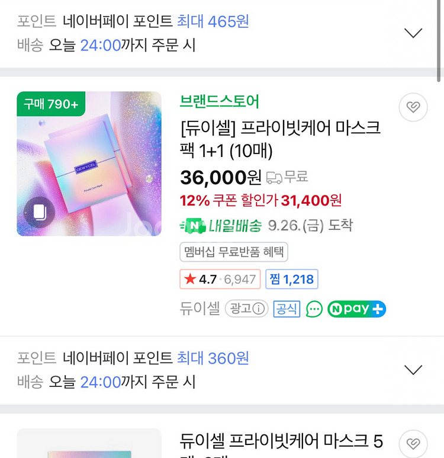Click the 공식 official store badge
Screen dimensions: 444x458
(287, 309)
